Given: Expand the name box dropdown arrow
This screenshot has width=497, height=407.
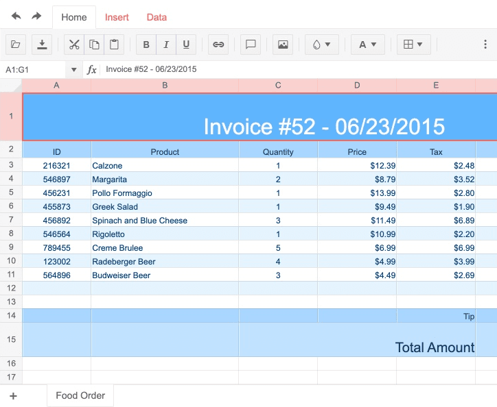Looking at the screenshot, I should click(x=74, y=69).
